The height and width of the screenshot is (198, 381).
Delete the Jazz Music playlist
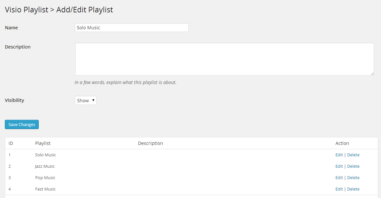click(x=353, y=166)
